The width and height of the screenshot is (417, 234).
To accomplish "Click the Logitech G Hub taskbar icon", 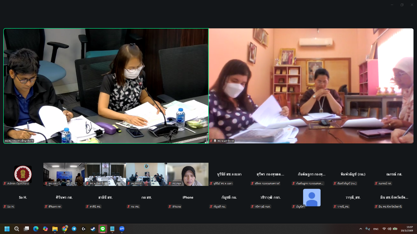I will point(83,229).
